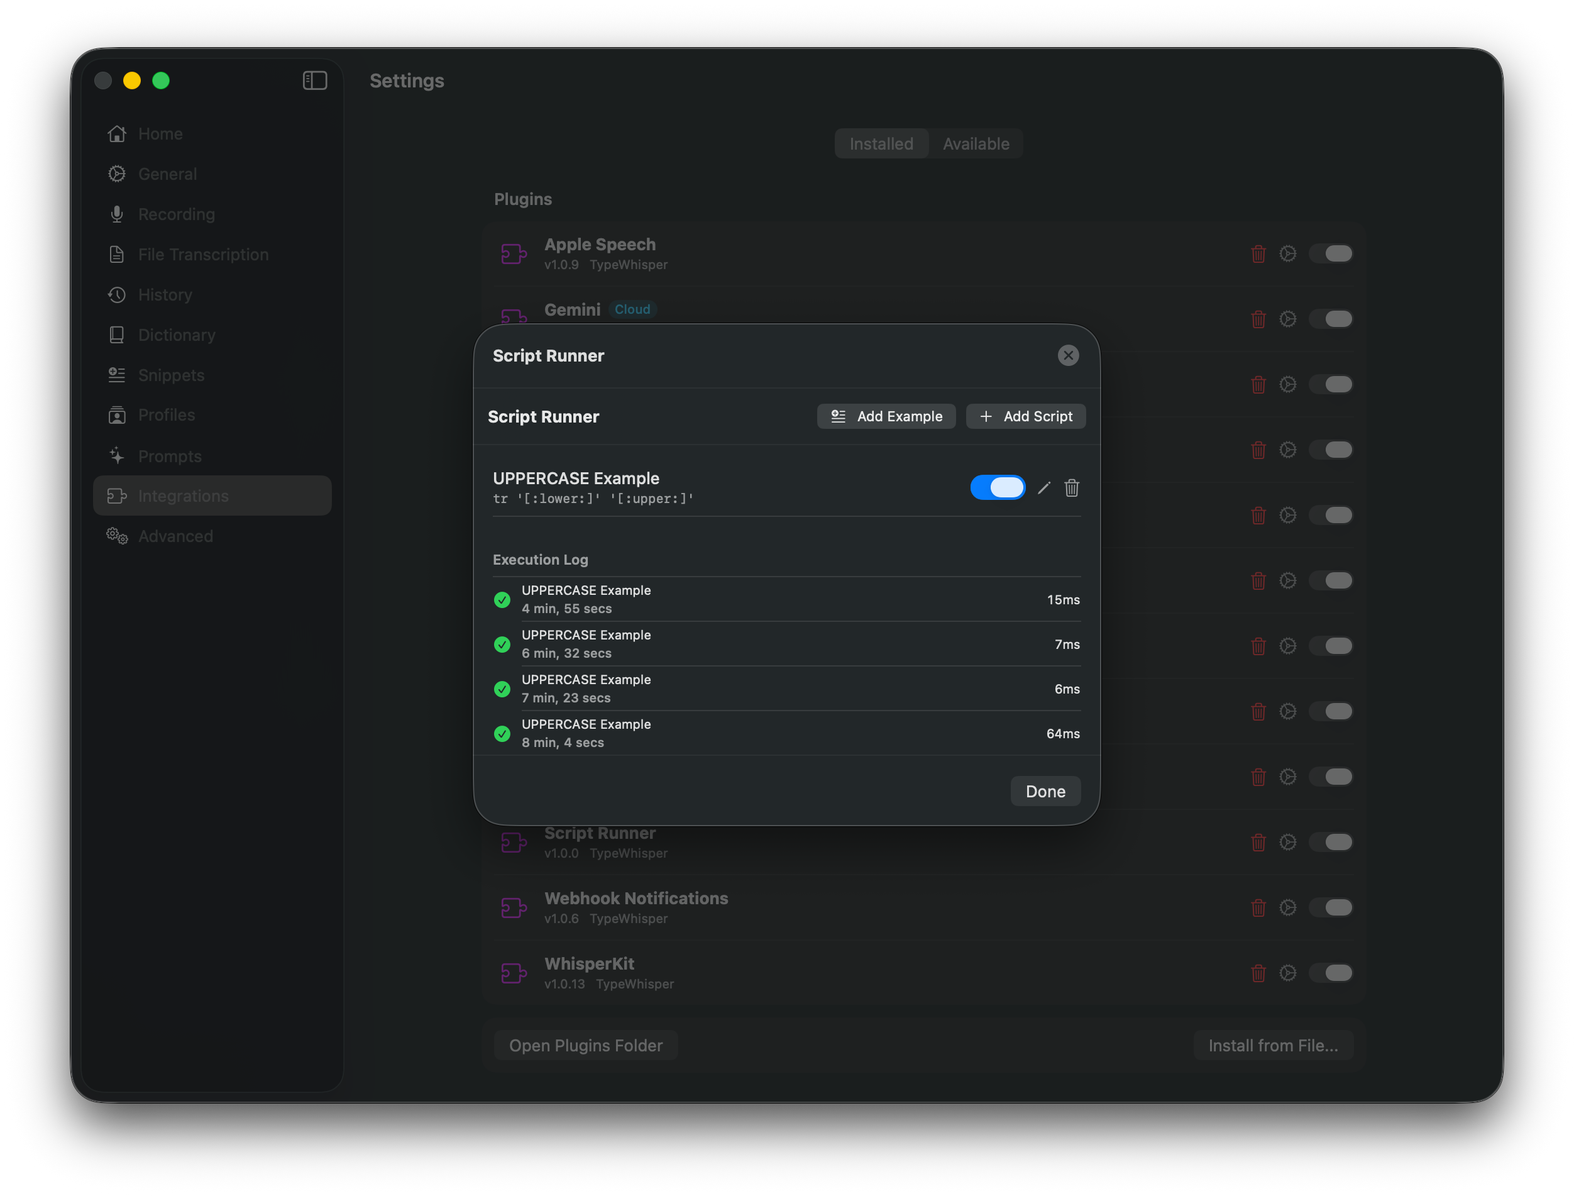Viewport: 1574px width, 1196px height.
Task: Open the Prompts section
Action: [170, 456]
